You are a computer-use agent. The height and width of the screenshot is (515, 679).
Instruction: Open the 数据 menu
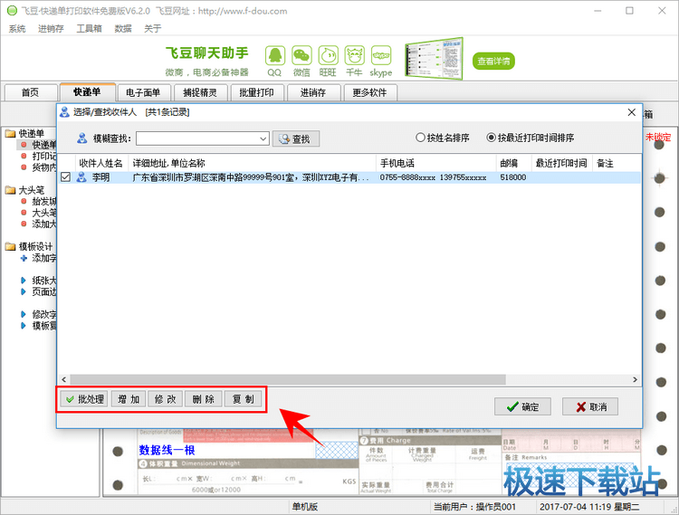tap(123, 29)
